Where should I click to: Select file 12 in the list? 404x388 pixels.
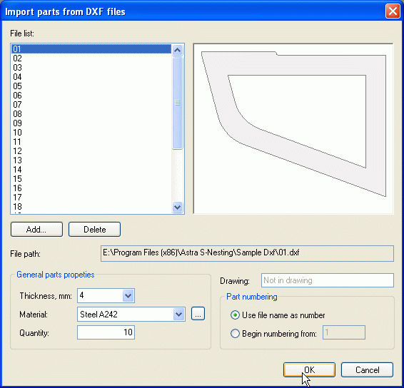91,151
